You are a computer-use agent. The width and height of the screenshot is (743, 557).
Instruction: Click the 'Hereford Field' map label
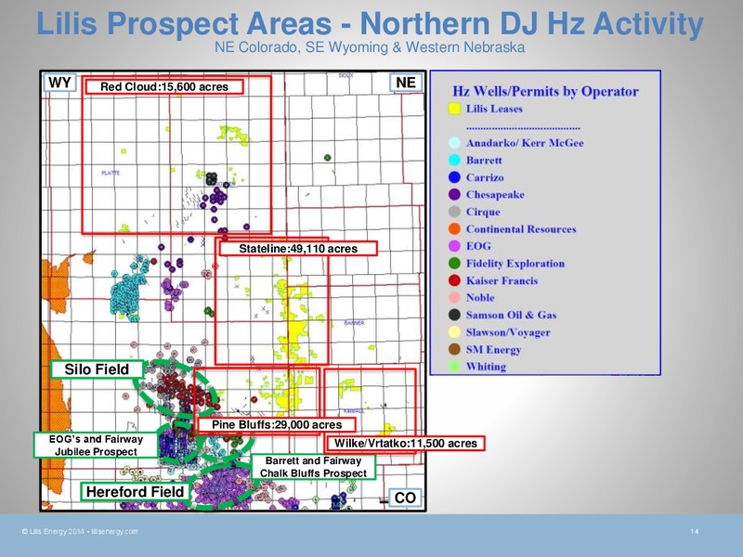point(135,492)
